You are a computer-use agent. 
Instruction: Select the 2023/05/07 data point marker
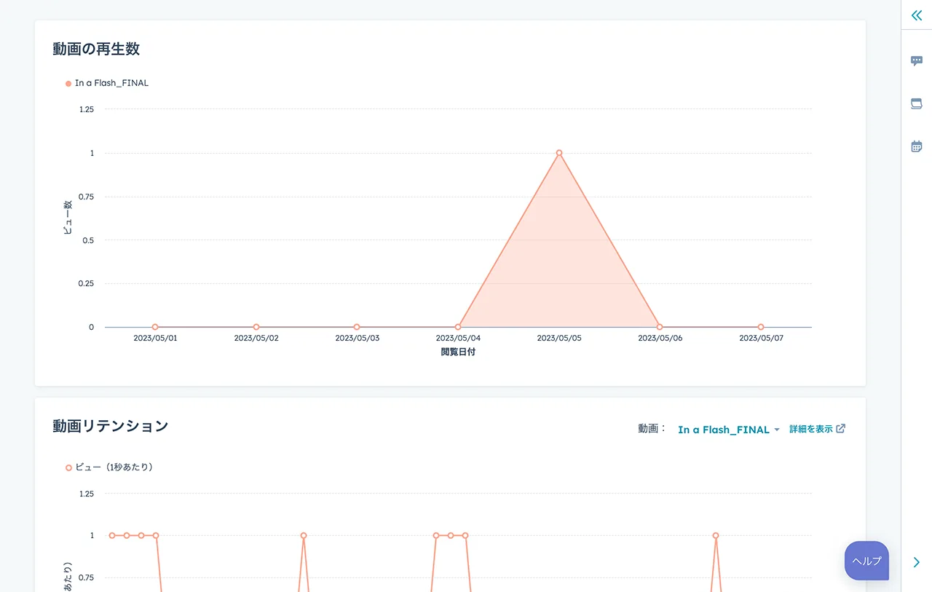click(761, 327)
